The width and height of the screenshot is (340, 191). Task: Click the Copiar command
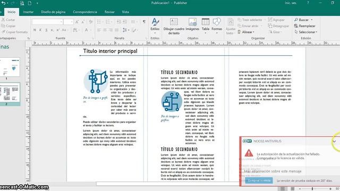[8, 26]
